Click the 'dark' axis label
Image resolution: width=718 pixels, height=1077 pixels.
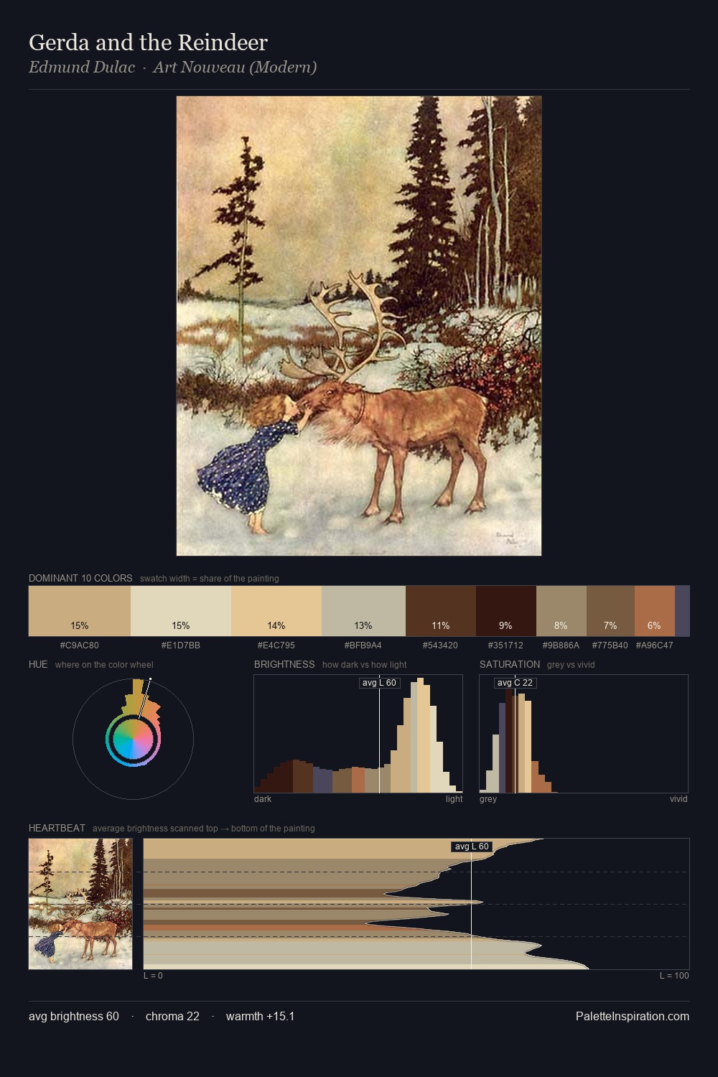263,799
